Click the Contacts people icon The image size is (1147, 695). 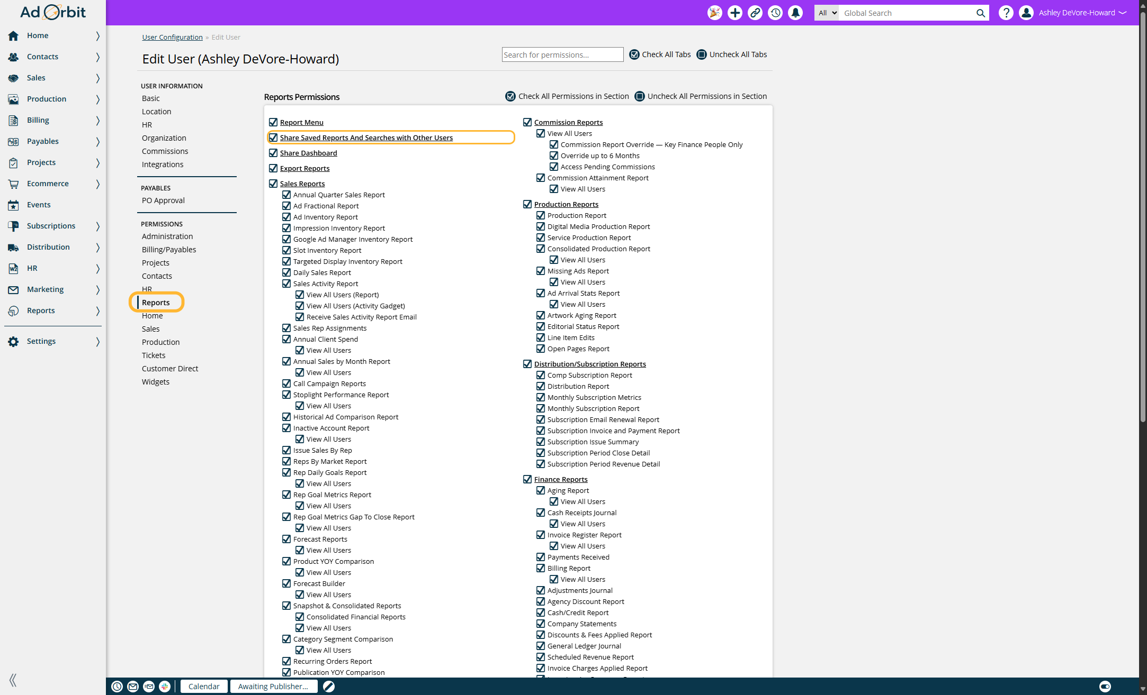pyautogui.click(x=13, y=57)
